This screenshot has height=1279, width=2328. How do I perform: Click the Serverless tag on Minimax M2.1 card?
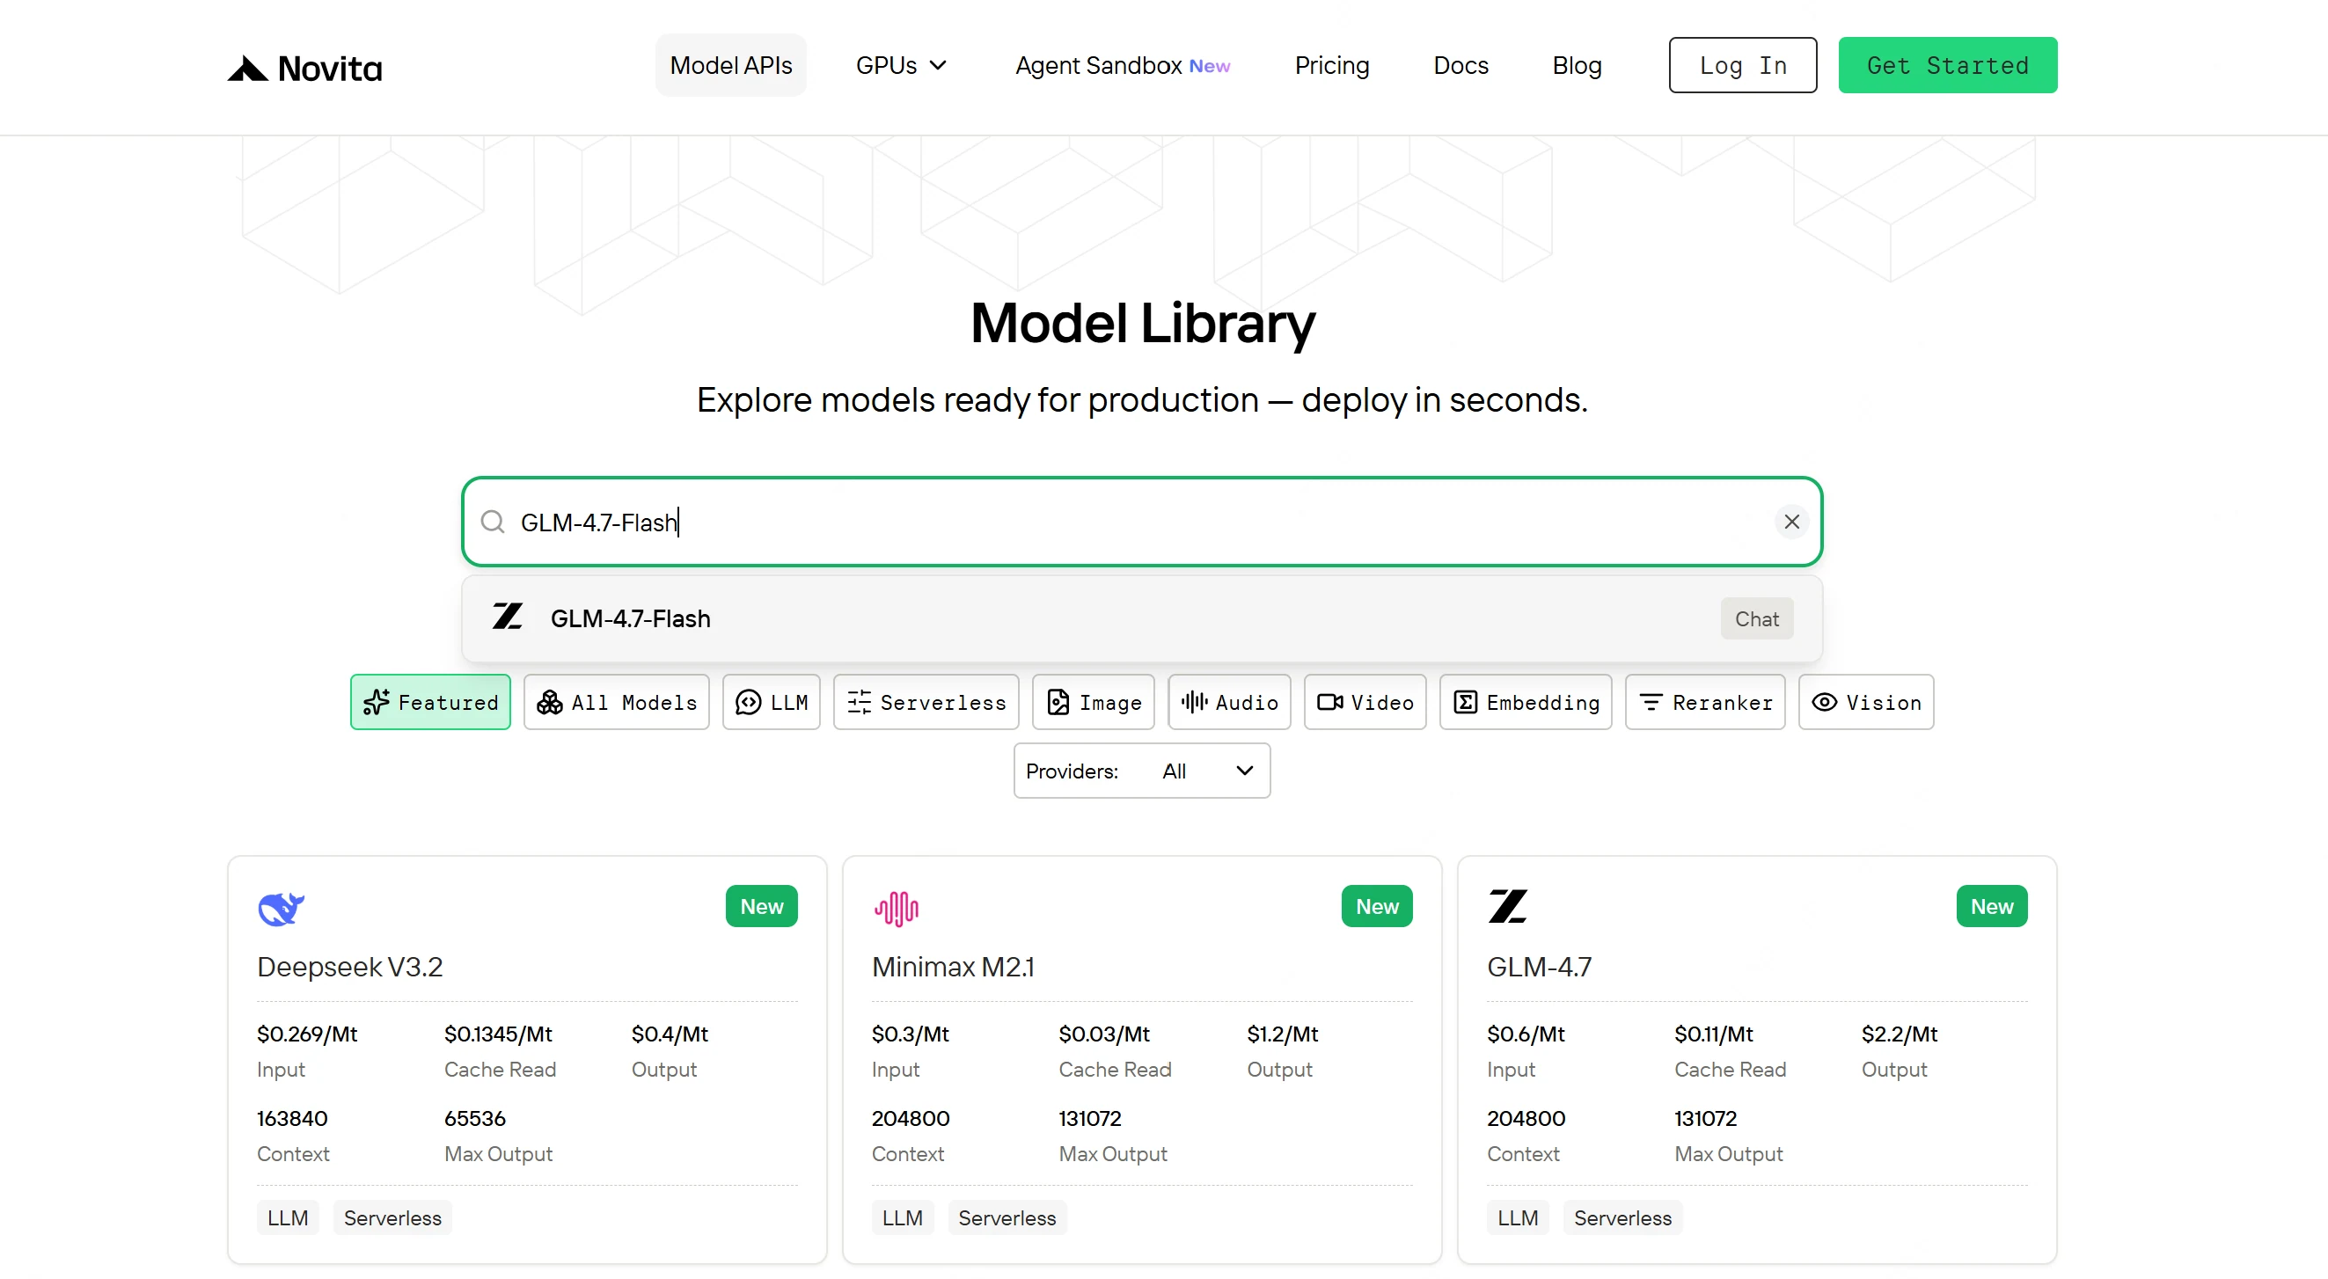point(1007,1217)
